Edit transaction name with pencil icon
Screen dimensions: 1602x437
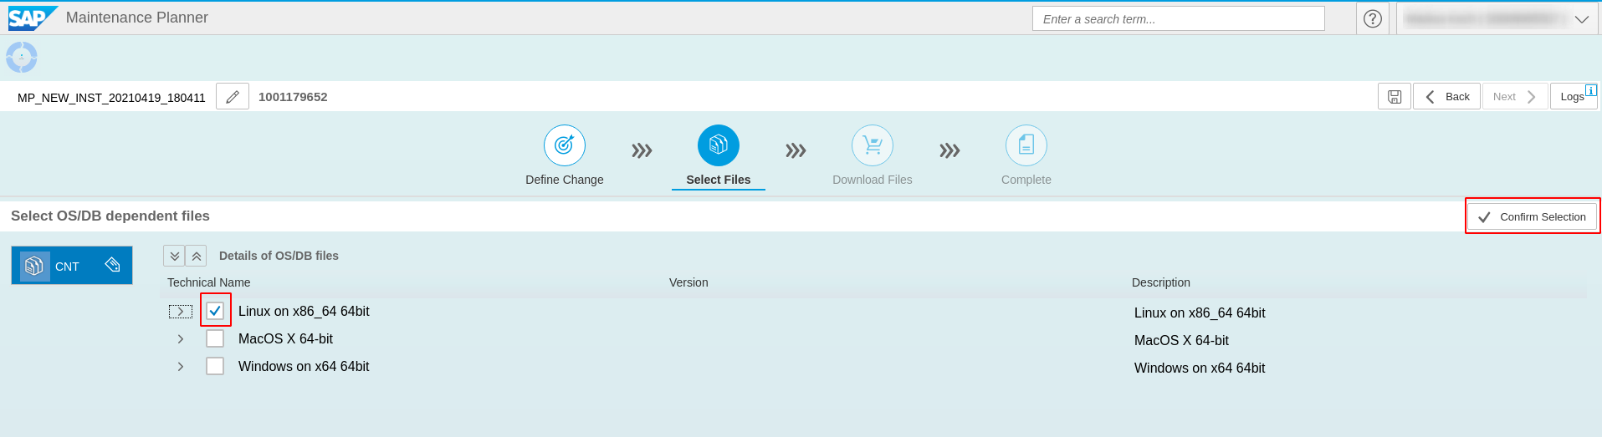(x=233, y=97)
